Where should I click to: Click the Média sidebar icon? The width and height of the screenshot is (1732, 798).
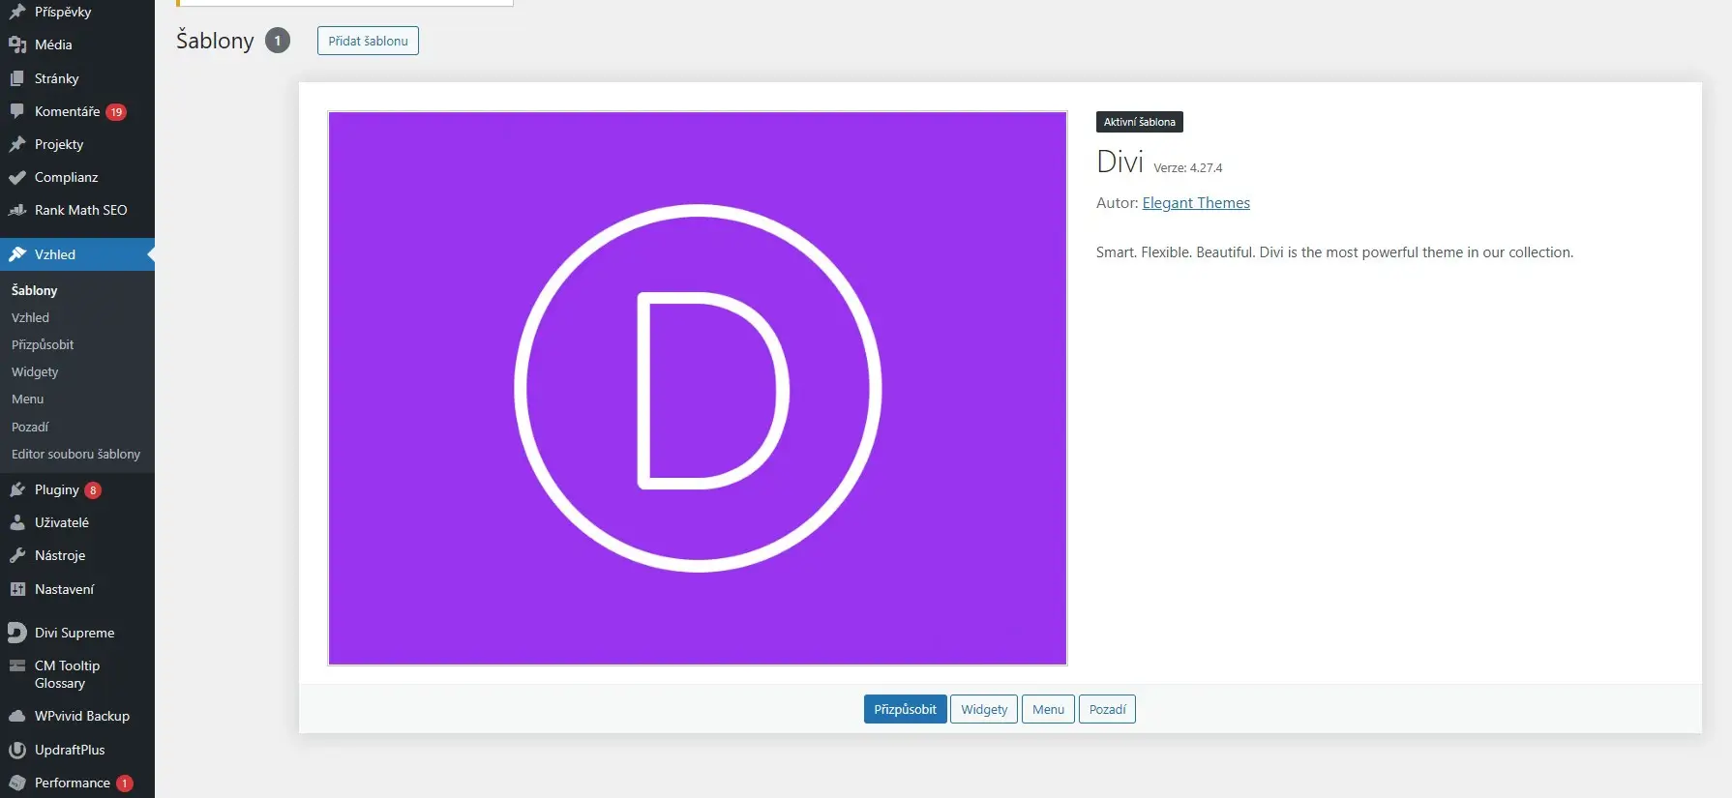[x=17, y=44]
